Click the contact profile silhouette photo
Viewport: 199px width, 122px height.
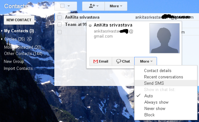[165, 38]
